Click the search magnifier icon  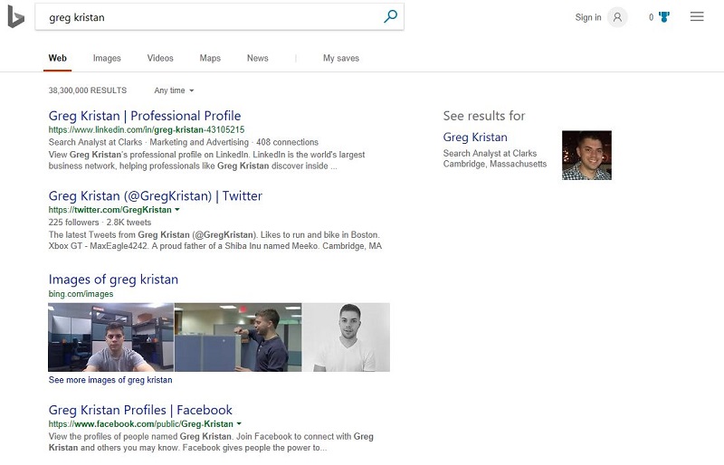(x=390, y=16)
